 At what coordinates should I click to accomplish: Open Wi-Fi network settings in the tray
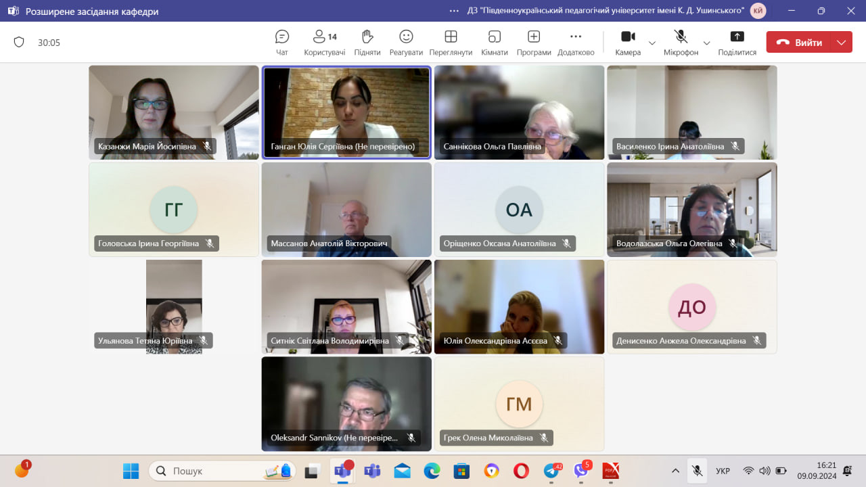[x=748, y=471]
